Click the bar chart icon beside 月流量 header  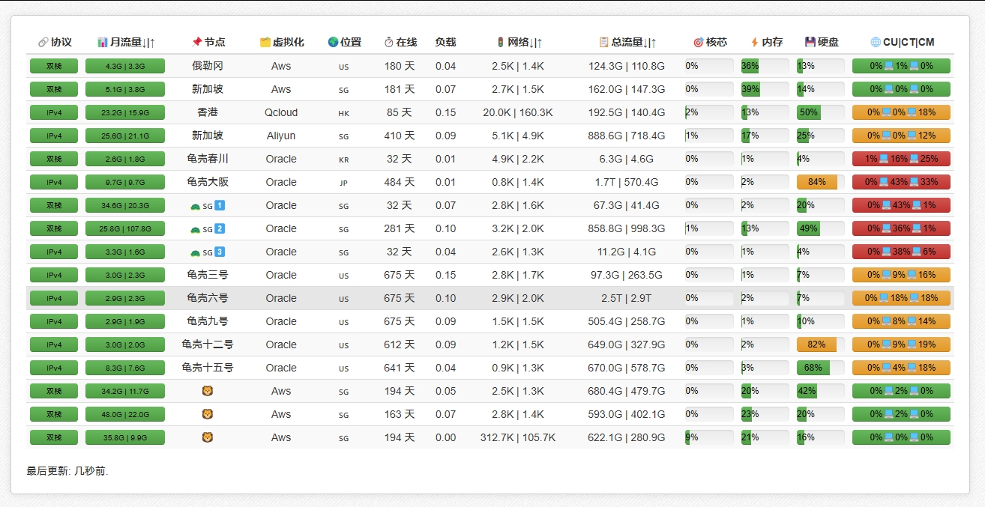103,43
